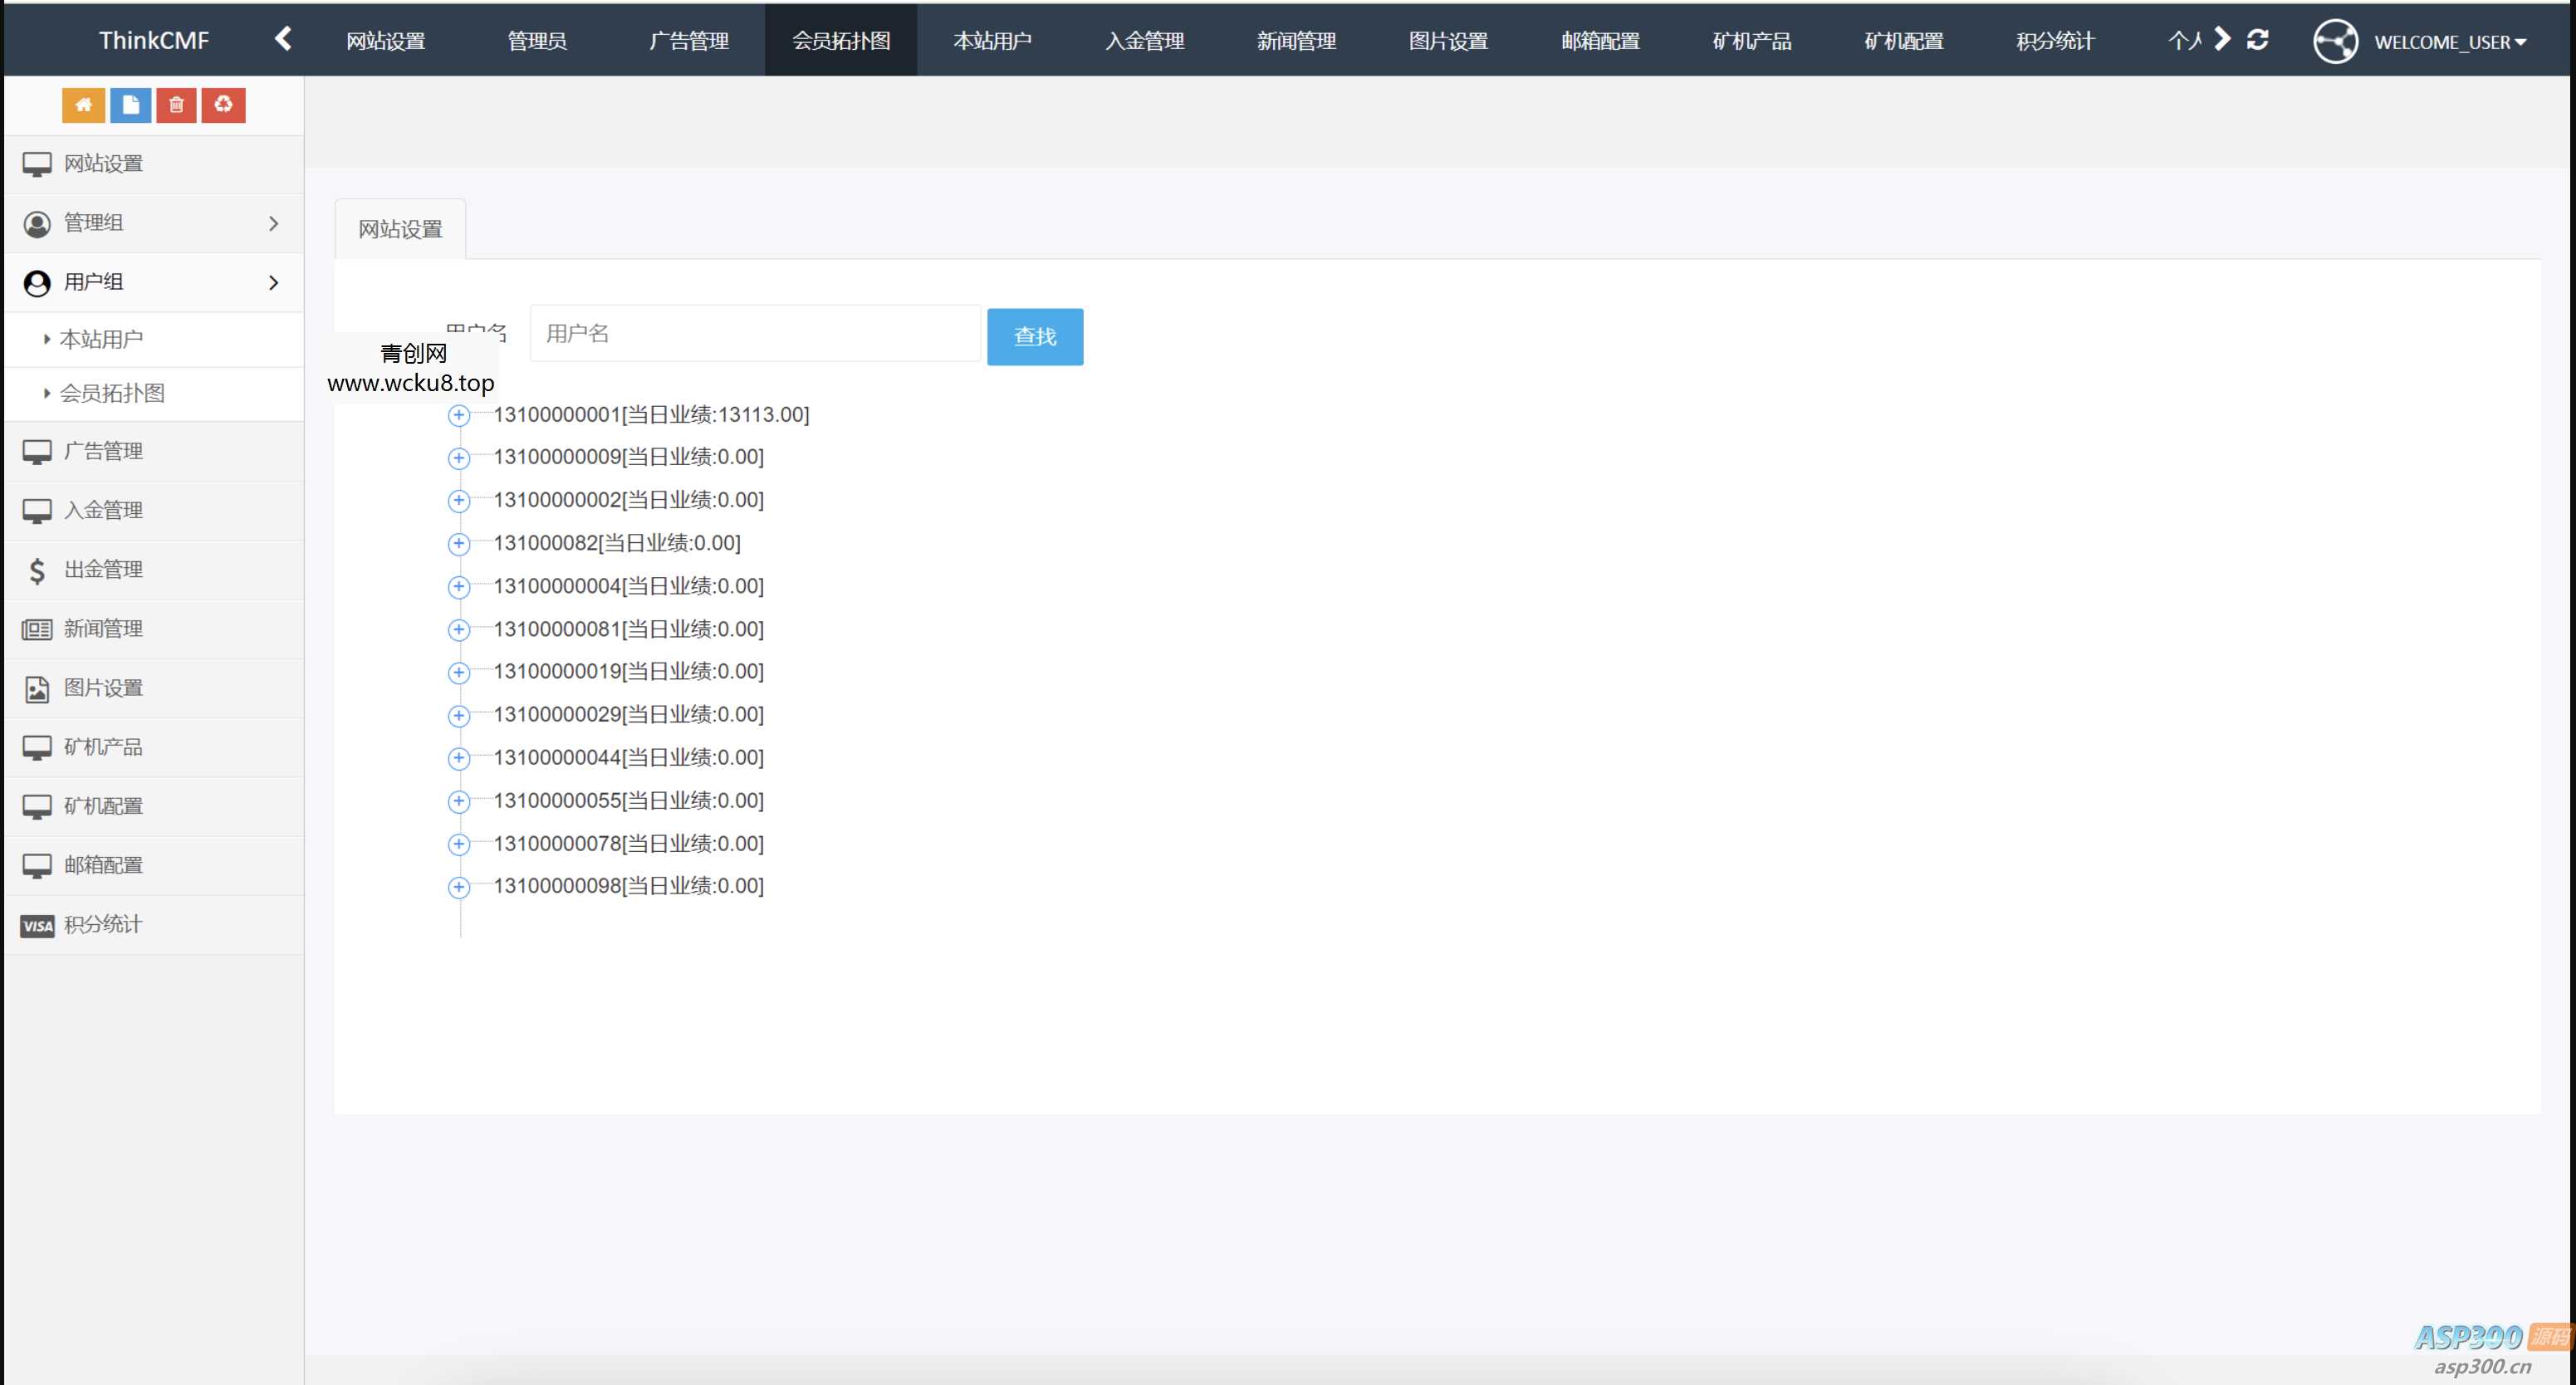The height and width of the screenshot is (1385, 2576).
Task: Open 出金管理 dollar item in sidebar
Action: [x=102, y=570]
